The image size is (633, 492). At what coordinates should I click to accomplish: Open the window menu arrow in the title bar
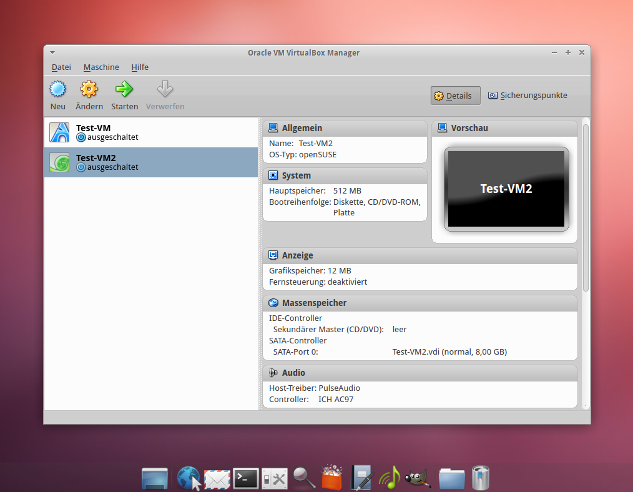(x=52, y=52)
